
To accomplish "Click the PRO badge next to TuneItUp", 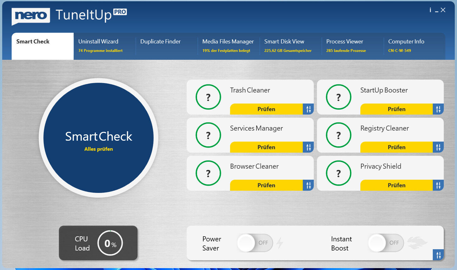I will pyautogui.click(x=120, y=12).
